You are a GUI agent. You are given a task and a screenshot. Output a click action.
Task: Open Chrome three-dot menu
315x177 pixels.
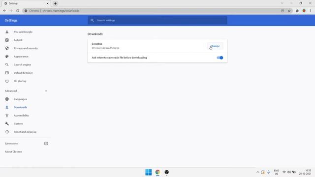[x=311, y=11]
